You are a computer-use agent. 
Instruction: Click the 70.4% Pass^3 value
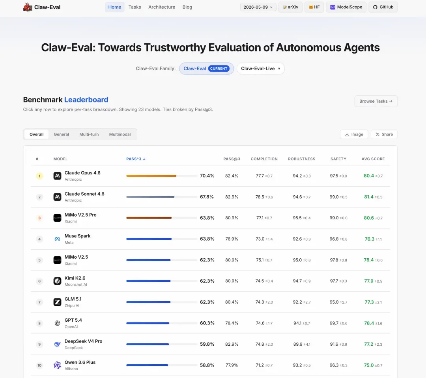coord(207,176)
